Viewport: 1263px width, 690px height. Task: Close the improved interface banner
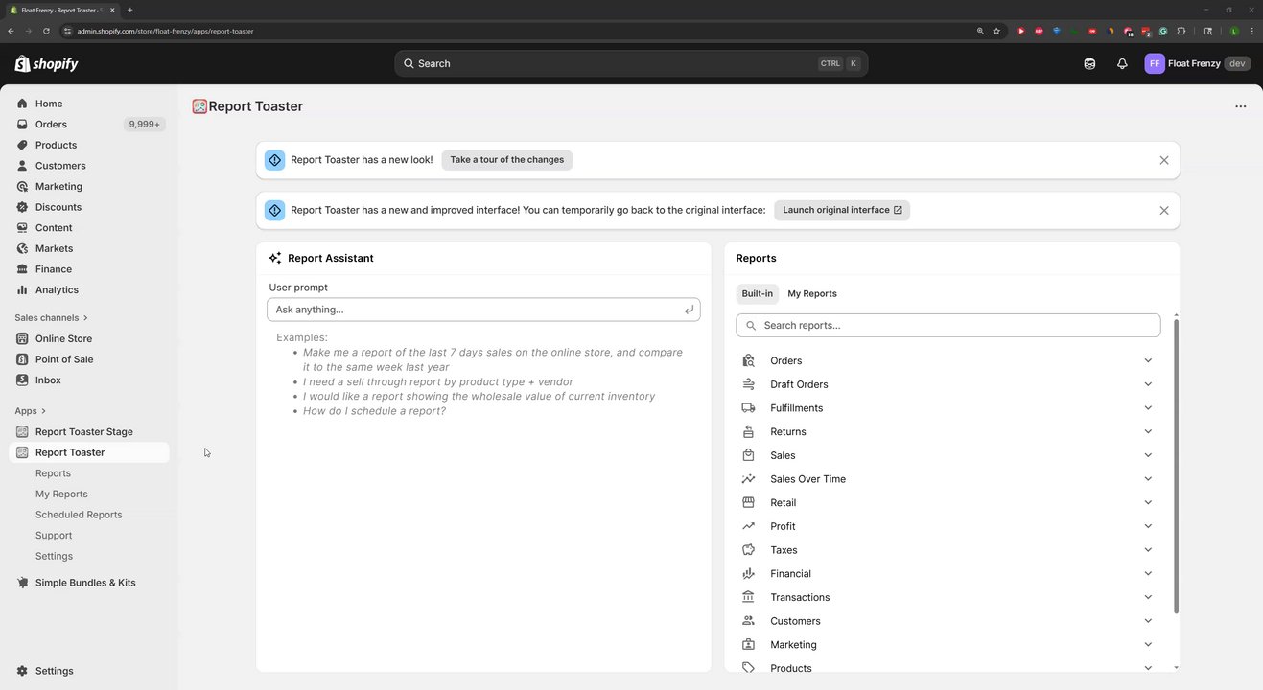(1163, 211)
